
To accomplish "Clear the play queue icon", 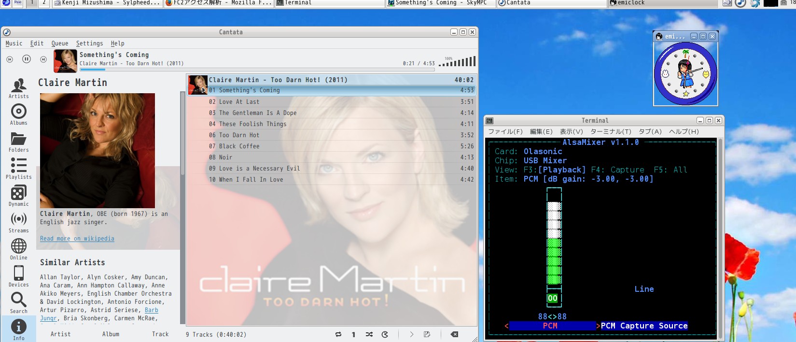I will click(454, 334).
